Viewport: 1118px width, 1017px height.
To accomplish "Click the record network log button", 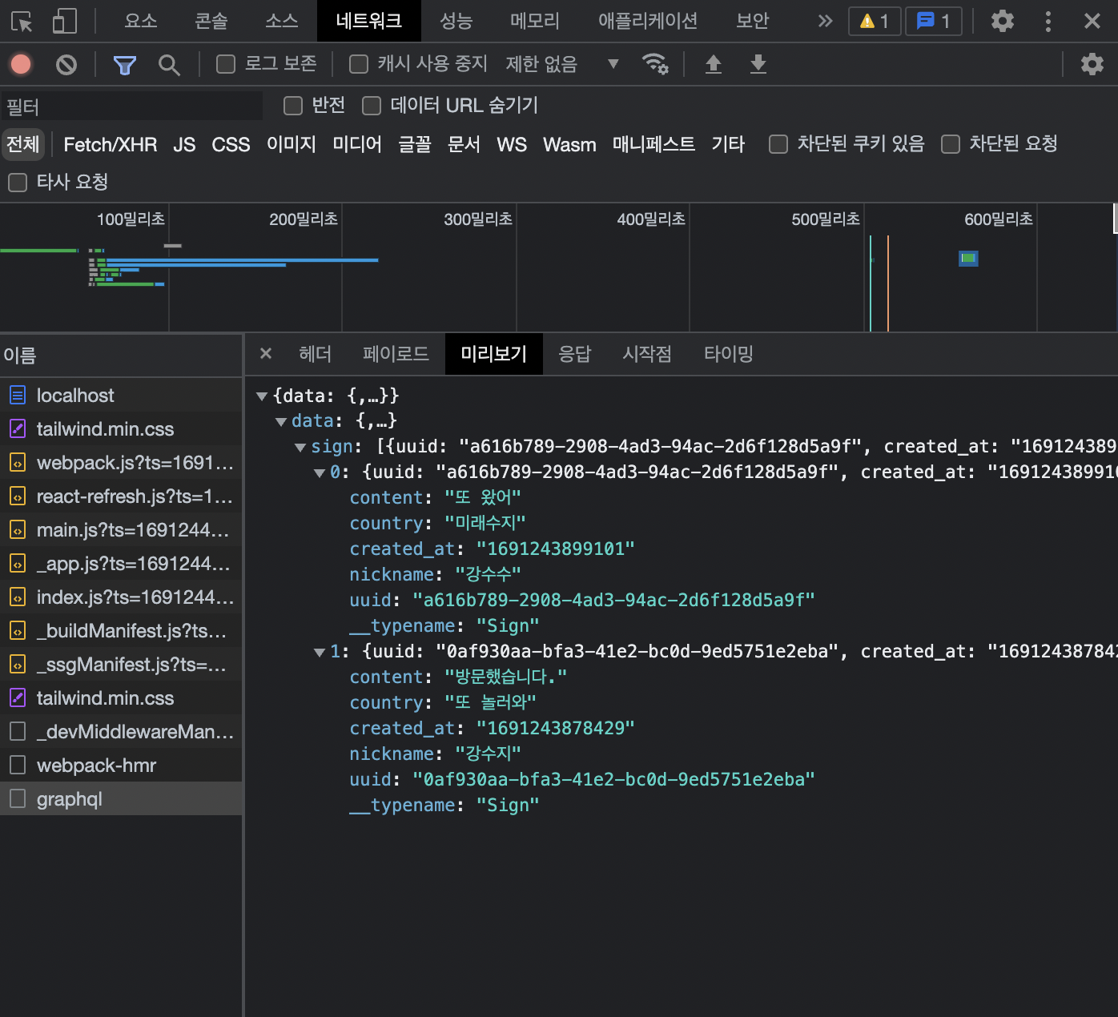I will click(21, 64).
